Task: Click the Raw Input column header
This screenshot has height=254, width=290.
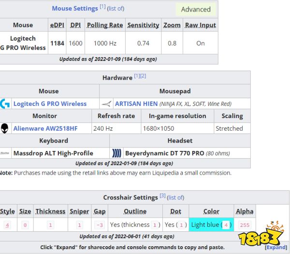Action: point(201,25)
